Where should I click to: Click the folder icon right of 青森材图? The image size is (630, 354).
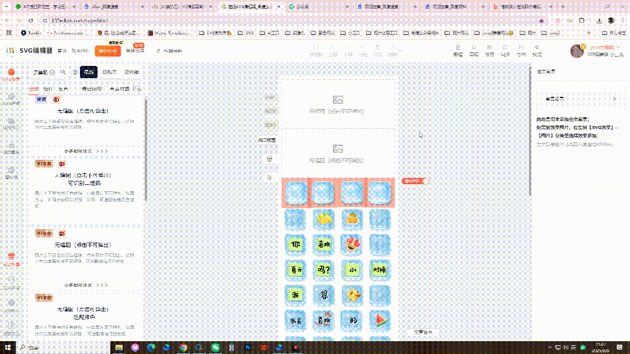pyautogui.click(x=137, y=89)
